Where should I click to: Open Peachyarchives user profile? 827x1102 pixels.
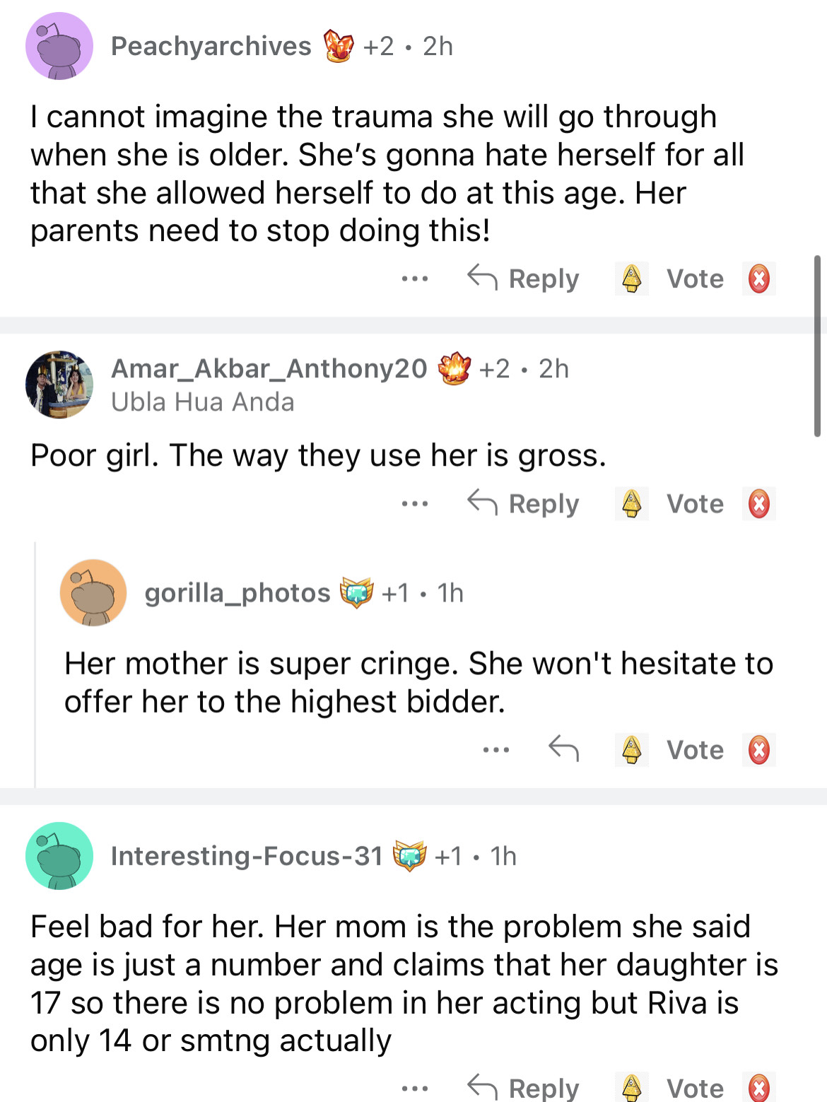211,46
